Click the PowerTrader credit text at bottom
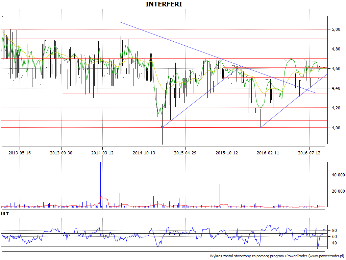The image size is (346, 260). [x=277, y=256]
